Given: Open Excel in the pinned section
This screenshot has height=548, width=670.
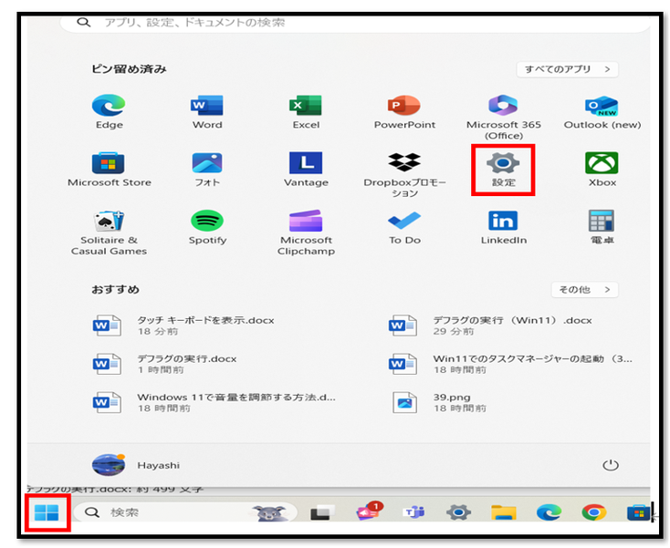Looking at the screenshot, I should 306,112.
